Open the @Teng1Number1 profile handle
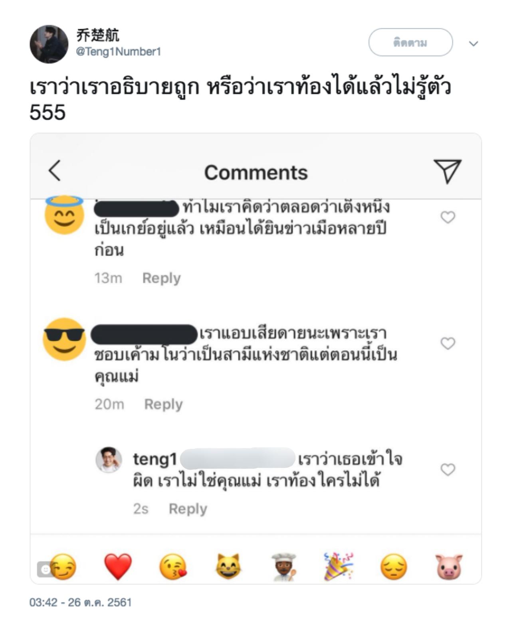The width and height of the screenshot is (511, 620). [118, 51]
